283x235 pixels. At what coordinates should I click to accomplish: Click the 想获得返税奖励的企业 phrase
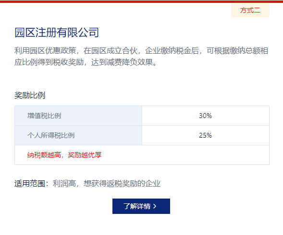click(x=122, y=184)
